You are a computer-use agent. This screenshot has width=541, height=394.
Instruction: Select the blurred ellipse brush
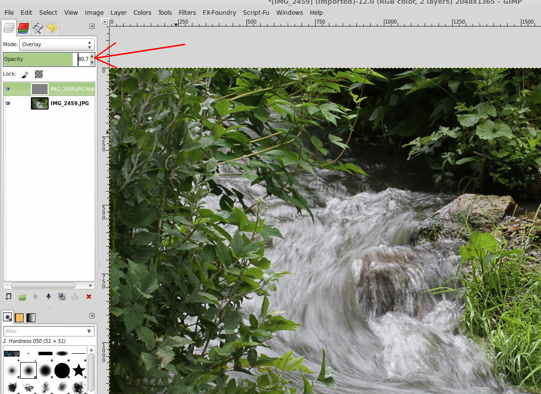(62, 353)
